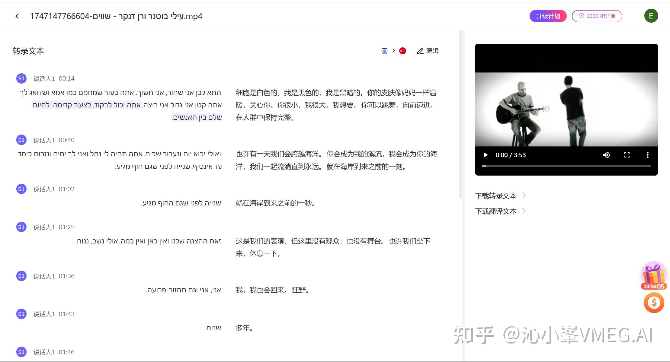Viewport: 670px width, 362px height.
Task: Click the video seek progress bar
Action: tap(566, 166)
